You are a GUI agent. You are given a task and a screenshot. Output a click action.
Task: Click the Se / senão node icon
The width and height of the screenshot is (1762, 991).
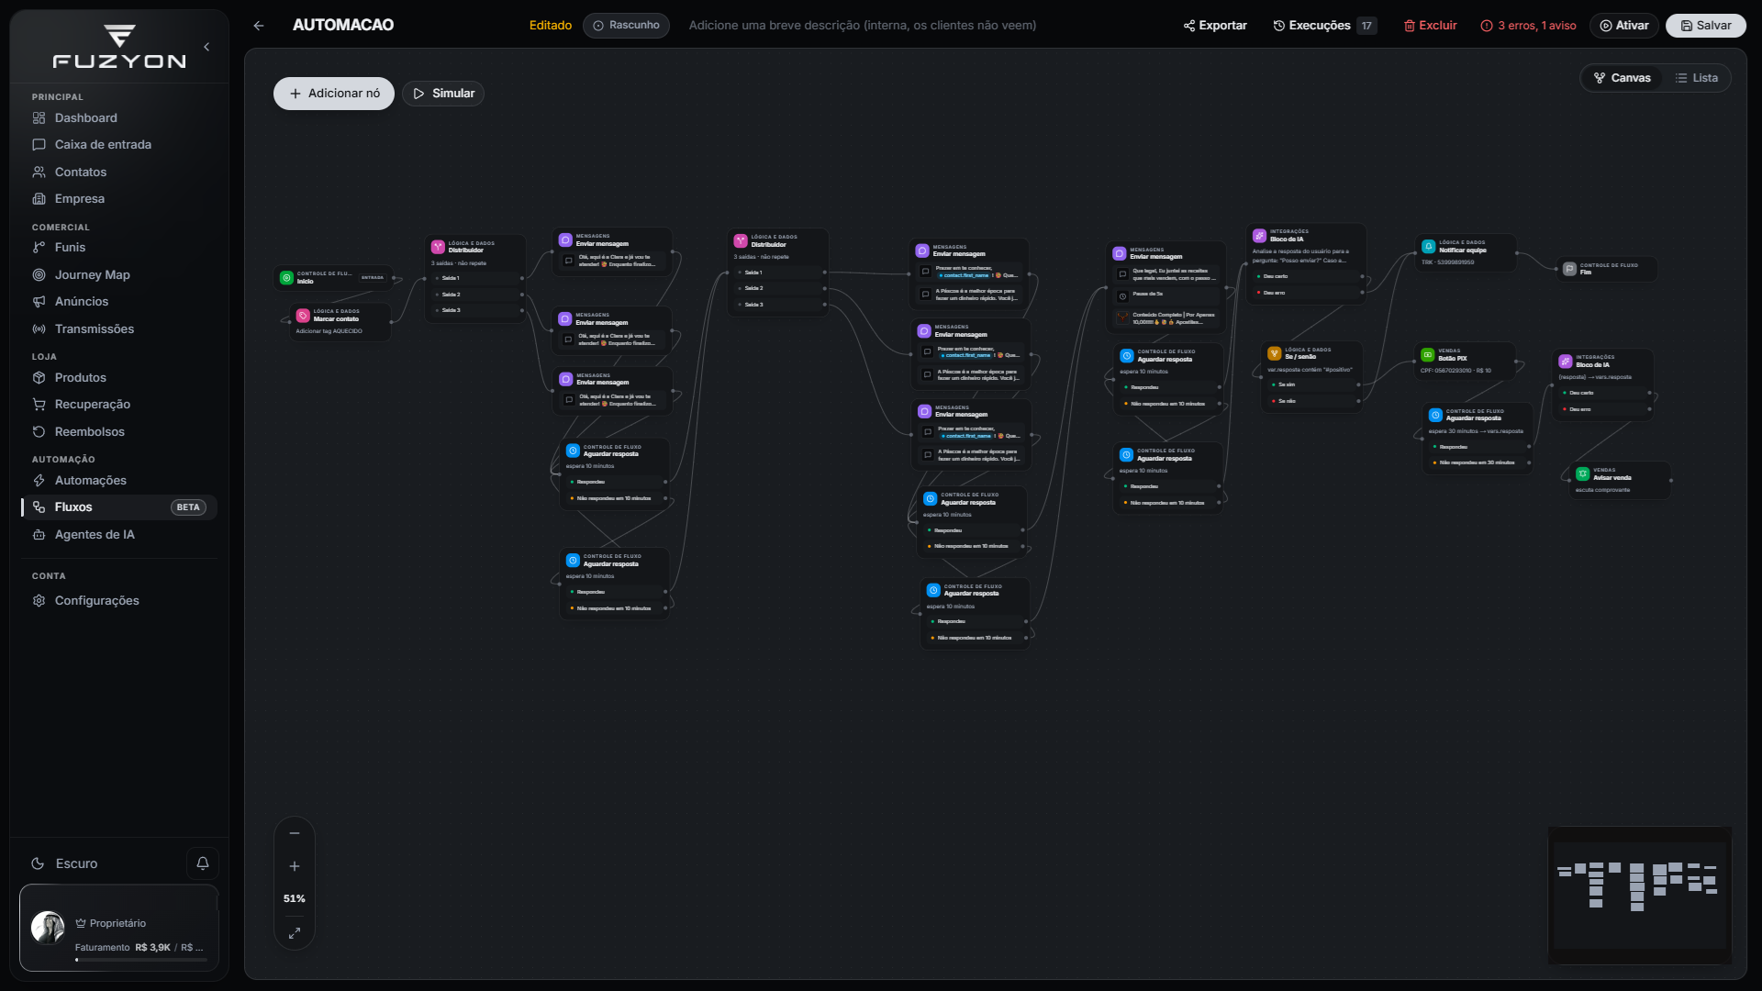[x=1274, y=353]
